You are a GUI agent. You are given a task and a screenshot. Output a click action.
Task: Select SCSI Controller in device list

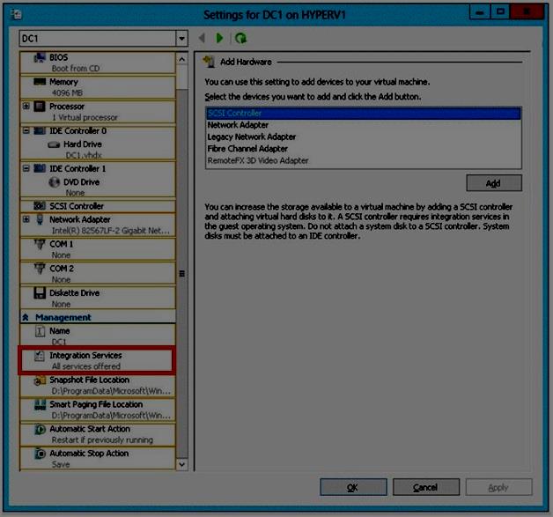click(x=363, y=114)
